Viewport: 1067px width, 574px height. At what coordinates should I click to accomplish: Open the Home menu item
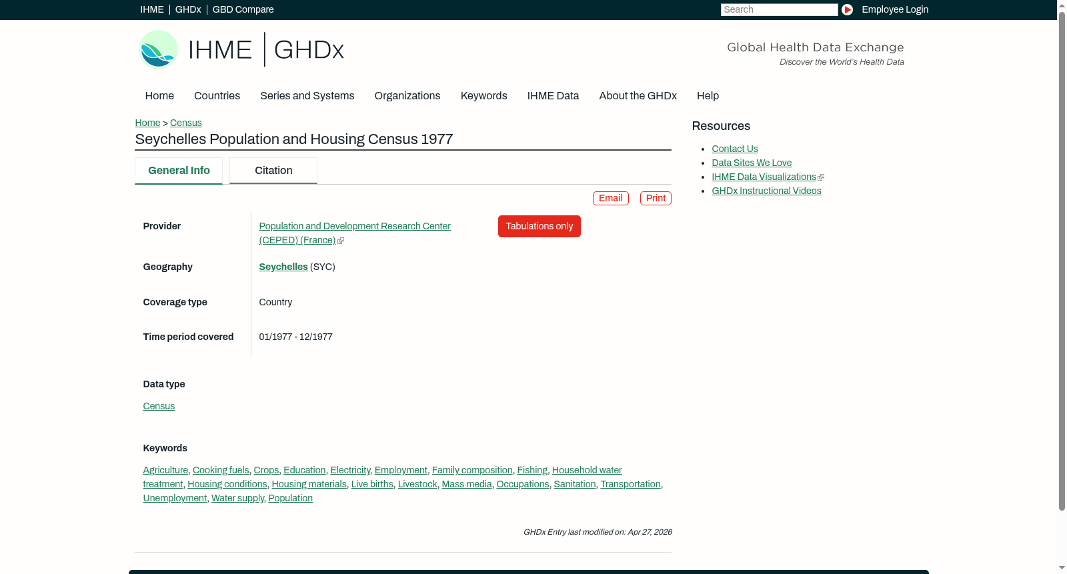tap(159, 96)
